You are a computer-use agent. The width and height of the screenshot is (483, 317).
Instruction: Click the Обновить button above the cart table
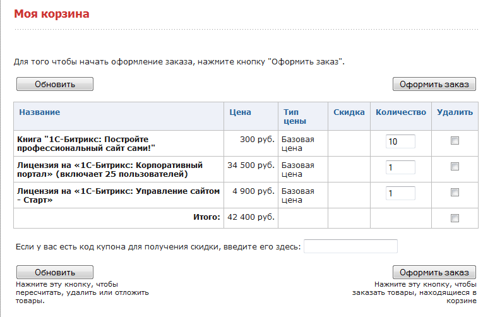pos(54,84)
